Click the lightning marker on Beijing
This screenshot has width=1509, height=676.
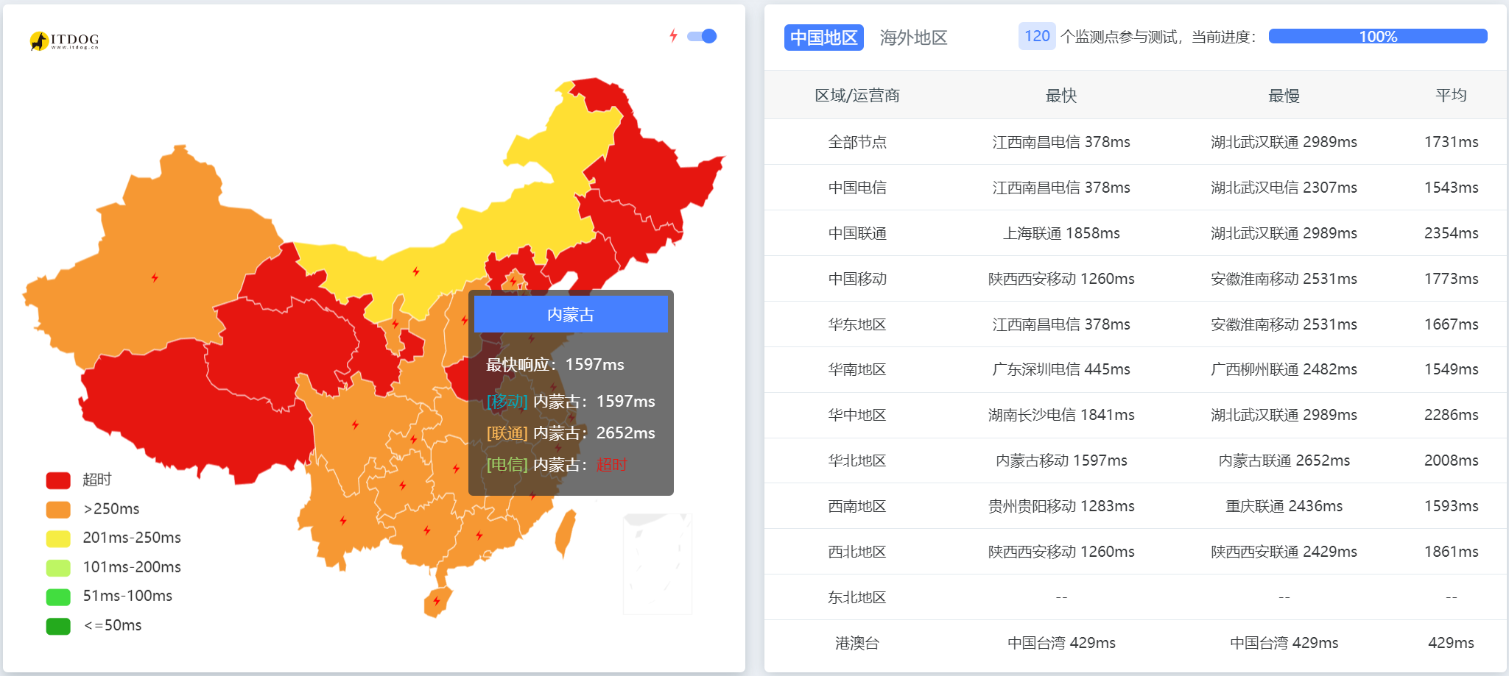click(513, 280)
